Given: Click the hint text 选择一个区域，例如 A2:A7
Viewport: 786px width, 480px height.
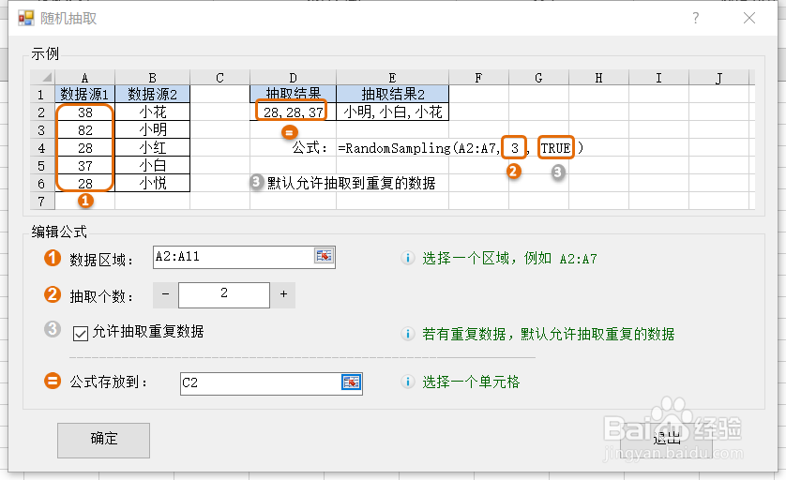Looking at the screenshot, I should click(x=509, y=259).
